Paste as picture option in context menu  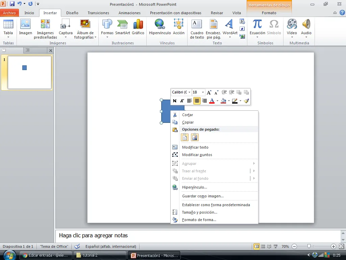pos(195,137)
